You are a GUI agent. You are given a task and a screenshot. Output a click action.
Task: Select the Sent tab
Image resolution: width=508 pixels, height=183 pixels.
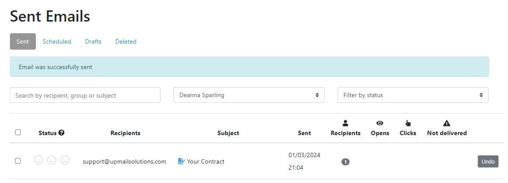[x=23, y=41]
